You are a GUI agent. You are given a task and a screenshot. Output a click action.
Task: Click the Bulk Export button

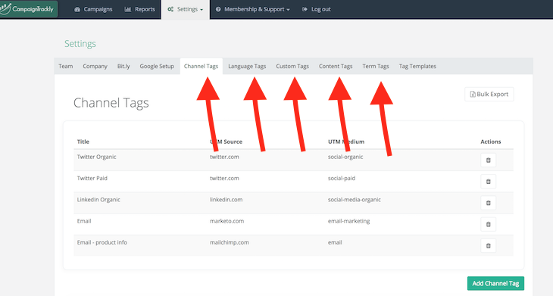[x=489, y=94]
